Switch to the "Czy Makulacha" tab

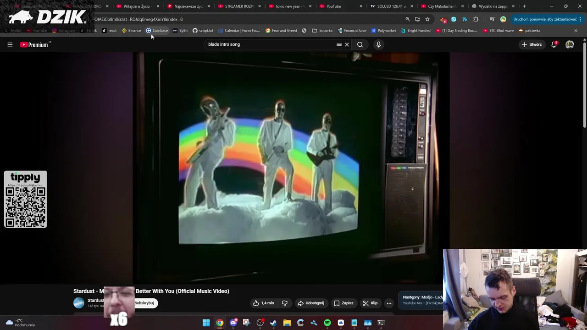[442, 6]
